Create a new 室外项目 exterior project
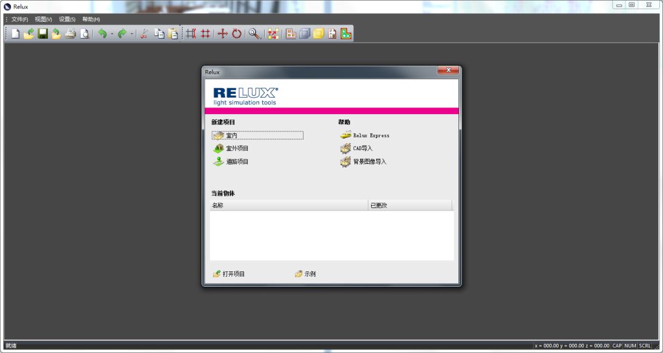This screenshot has width=663, height=353. (x=231, y=149)
